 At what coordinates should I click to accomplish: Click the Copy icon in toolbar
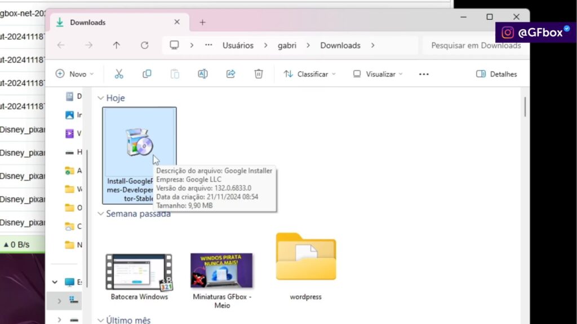tap(147, 74)
